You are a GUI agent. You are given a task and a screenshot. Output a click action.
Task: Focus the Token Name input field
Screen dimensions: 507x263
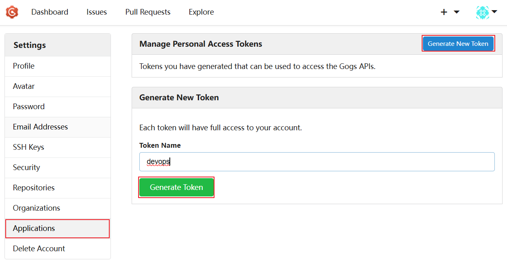[317, 162]
